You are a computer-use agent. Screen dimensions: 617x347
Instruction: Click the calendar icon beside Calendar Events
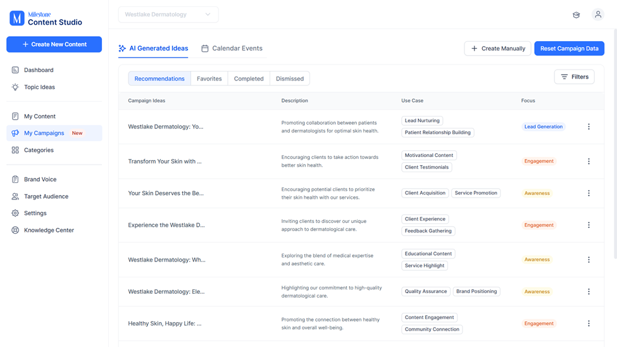(x=205, y=49)
